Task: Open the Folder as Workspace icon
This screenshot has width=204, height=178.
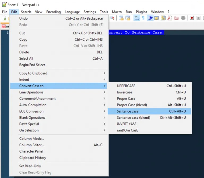Action: pyautogui.click(x=176, y=18)
